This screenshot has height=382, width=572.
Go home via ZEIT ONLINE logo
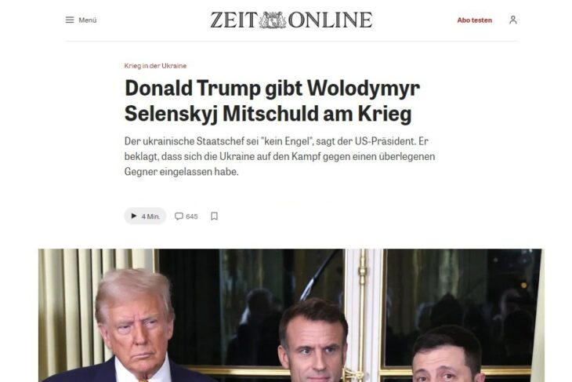[x=291, y=20]
